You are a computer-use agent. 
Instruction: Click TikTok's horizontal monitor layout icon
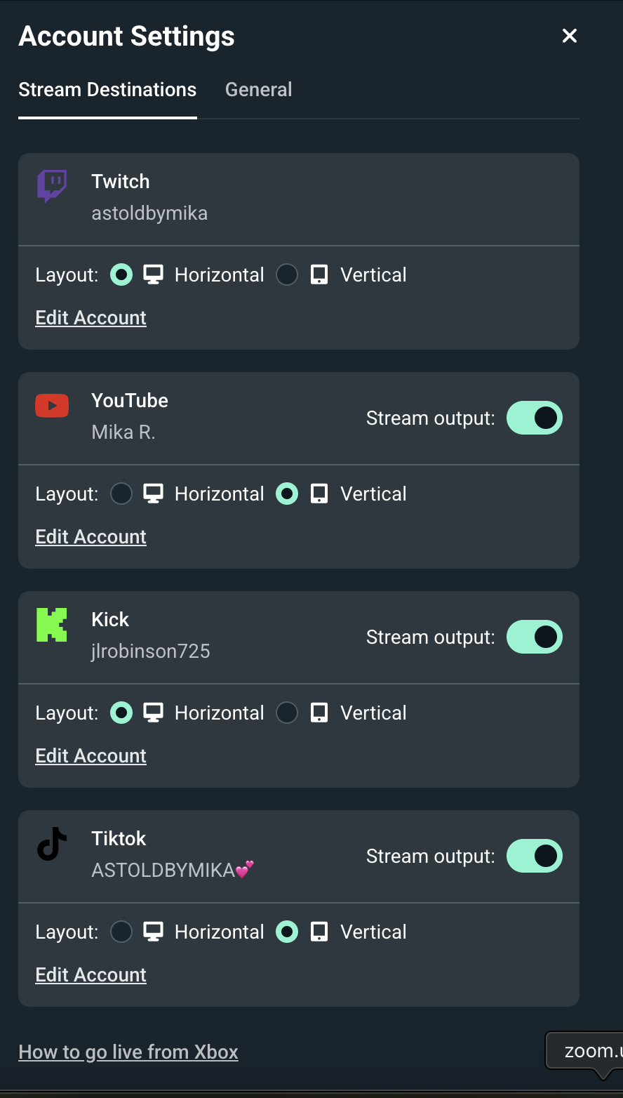point(154,932)
